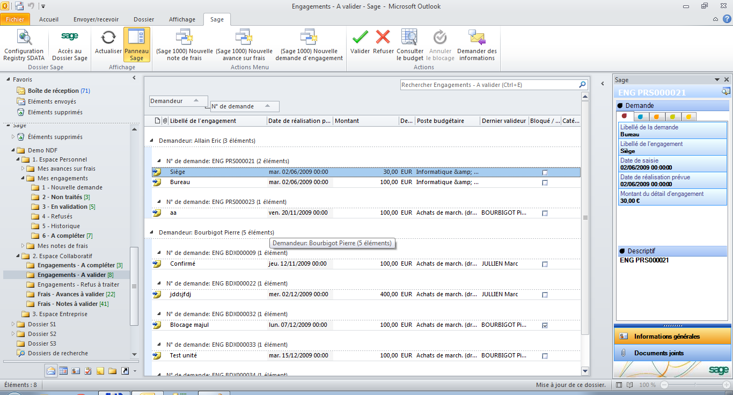Click the zoom slider in status bar
Viewport: 733px width, 395px height.
pos(695,385)
